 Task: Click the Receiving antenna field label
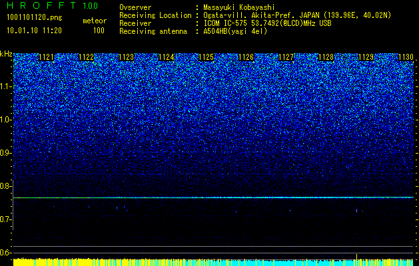(x=153, y=31)
